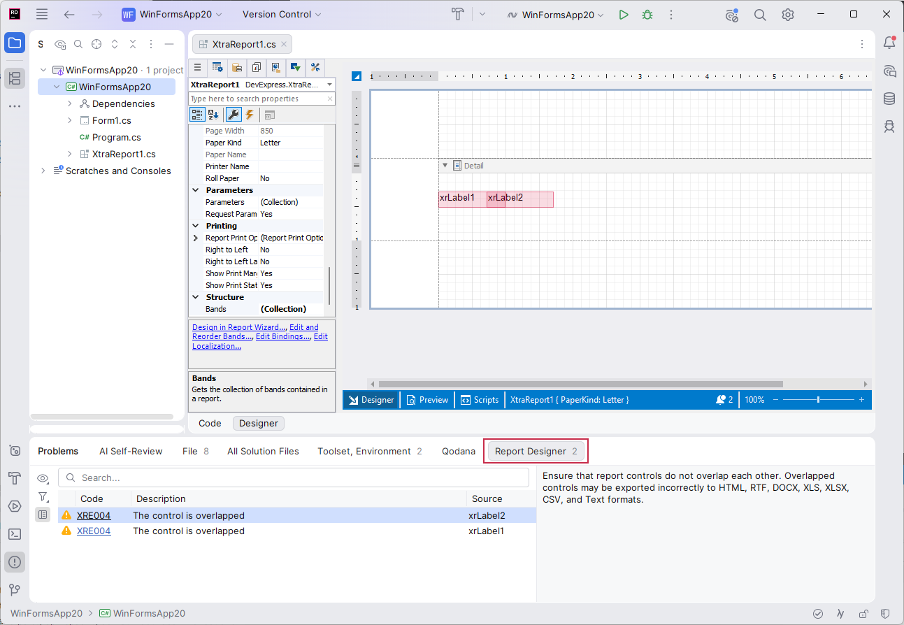The image size is (904, 625).
Task: Open the wrench-and-screwdriver tools icon in designer toolbar
Action: click(x=315, y=67)
